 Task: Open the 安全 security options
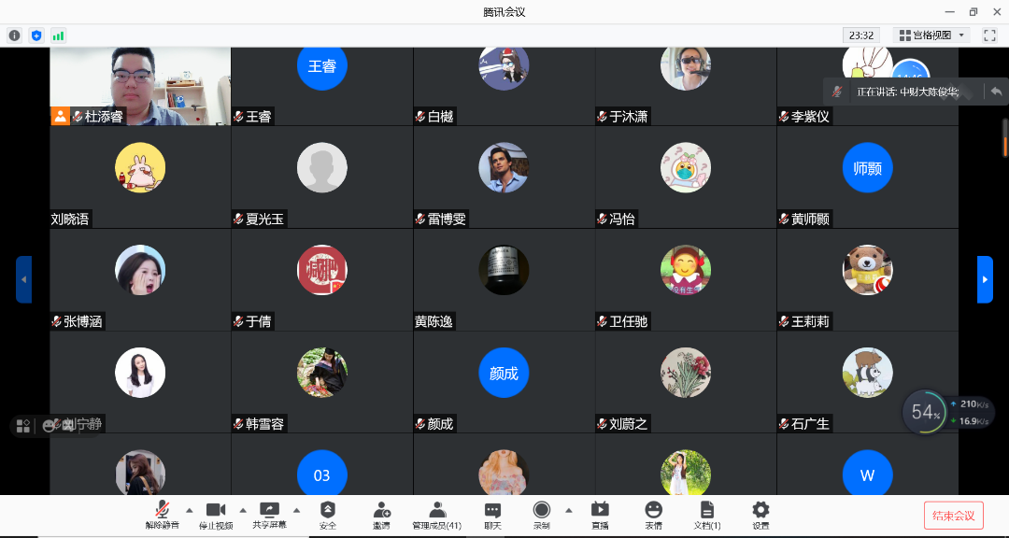coord(327,515)
